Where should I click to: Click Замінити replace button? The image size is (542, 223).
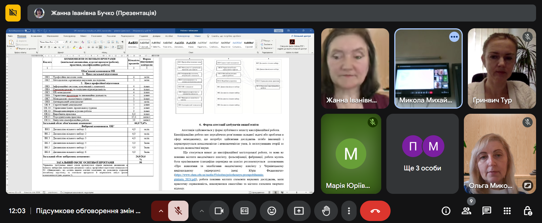[x=267, y=44]
